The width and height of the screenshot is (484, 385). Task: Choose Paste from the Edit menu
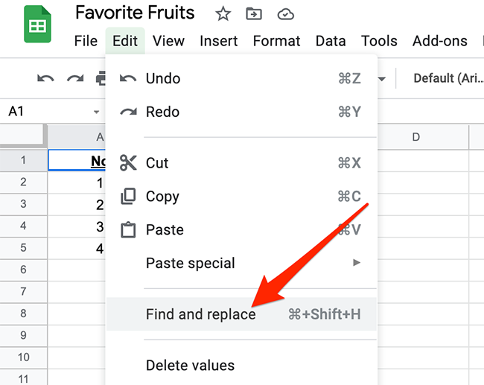point(165,230)
